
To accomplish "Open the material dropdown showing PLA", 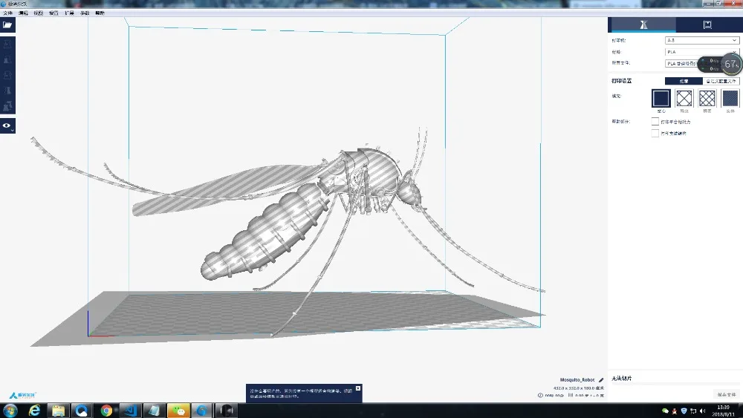I will click(x=702, y=52).
